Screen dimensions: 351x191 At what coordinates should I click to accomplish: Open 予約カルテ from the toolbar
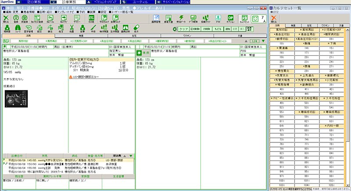click(x=104, y=19)
